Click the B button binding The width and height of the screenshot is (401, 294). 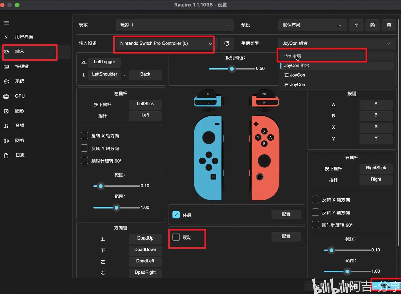[x=376, y=116]
